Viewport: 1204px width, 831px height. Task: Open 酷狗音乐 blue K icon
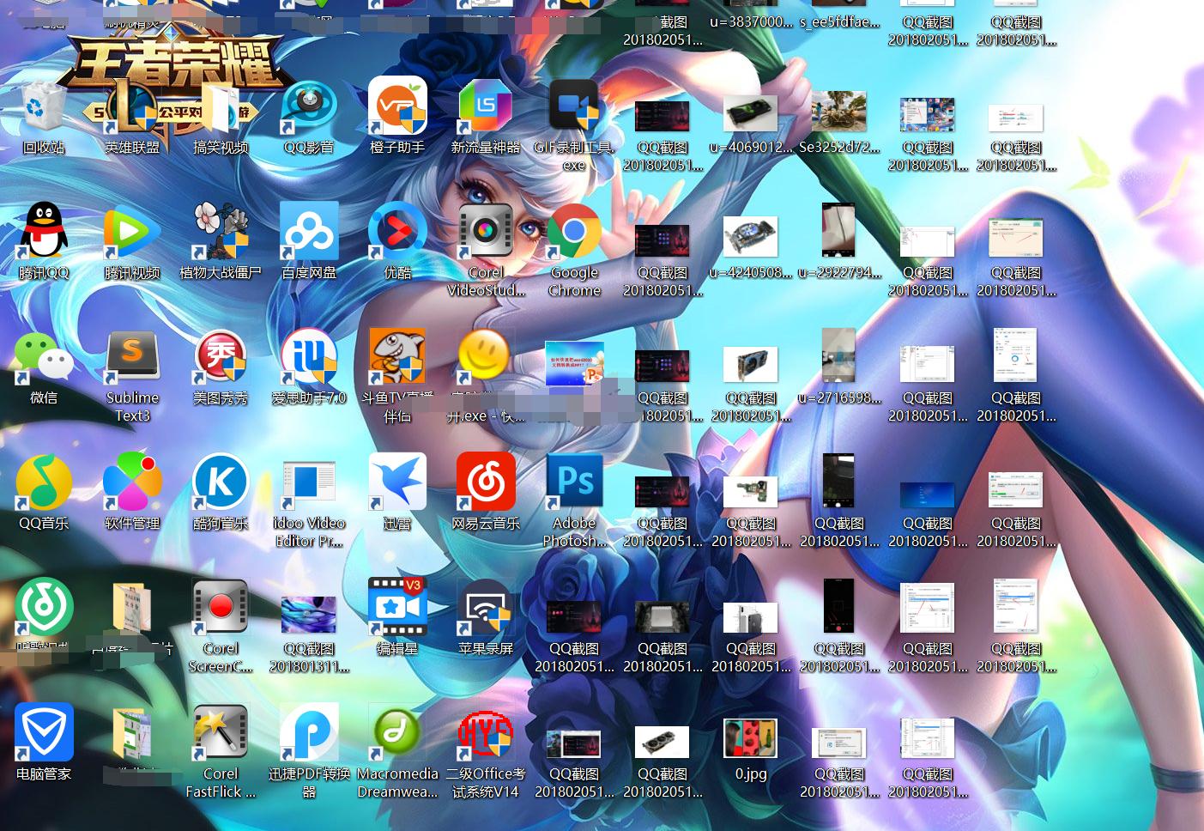coord(221,483)
